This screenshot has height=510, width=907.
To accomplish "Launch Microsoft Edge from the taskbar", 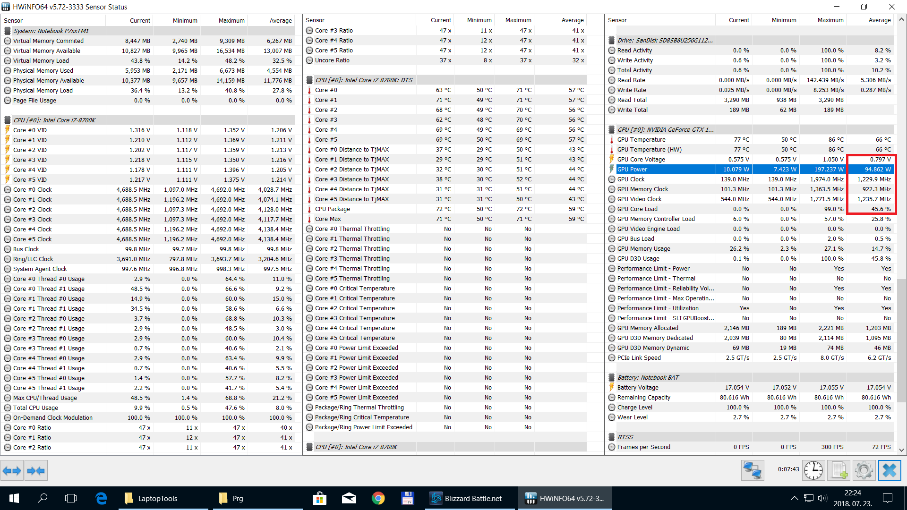I will [101, 498].
